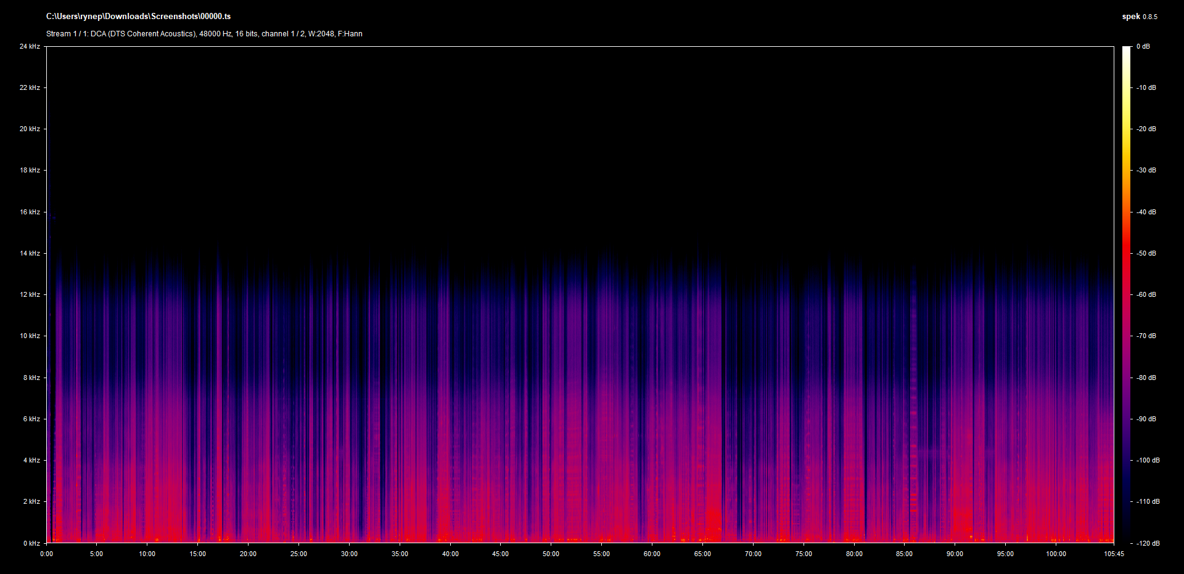
Task: Click the 0:00 start time marker
Action: point(46,554)
